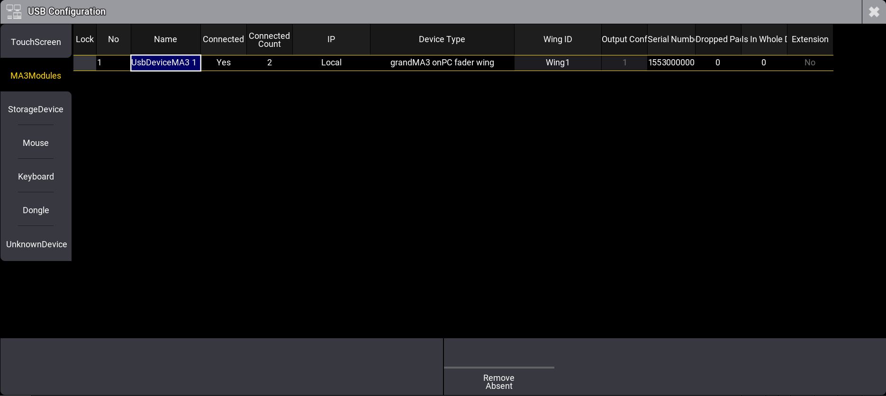
Task: Show the UnknownDevice tab
Action: click(36, 244)
